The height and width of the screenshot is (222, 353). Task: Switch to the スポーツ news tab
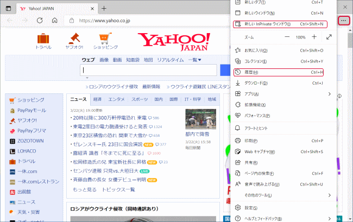140,99
